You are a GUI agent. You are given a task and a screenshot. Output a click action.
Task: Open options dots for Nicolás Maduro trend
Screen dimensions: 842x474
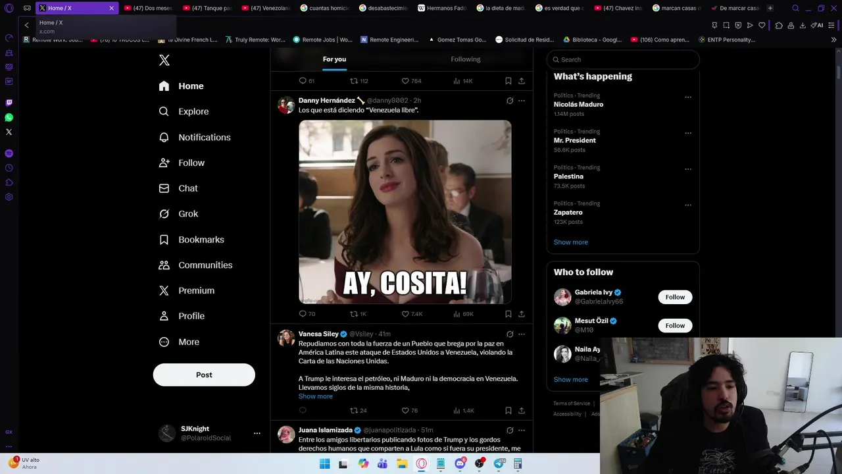coord(688,97)
